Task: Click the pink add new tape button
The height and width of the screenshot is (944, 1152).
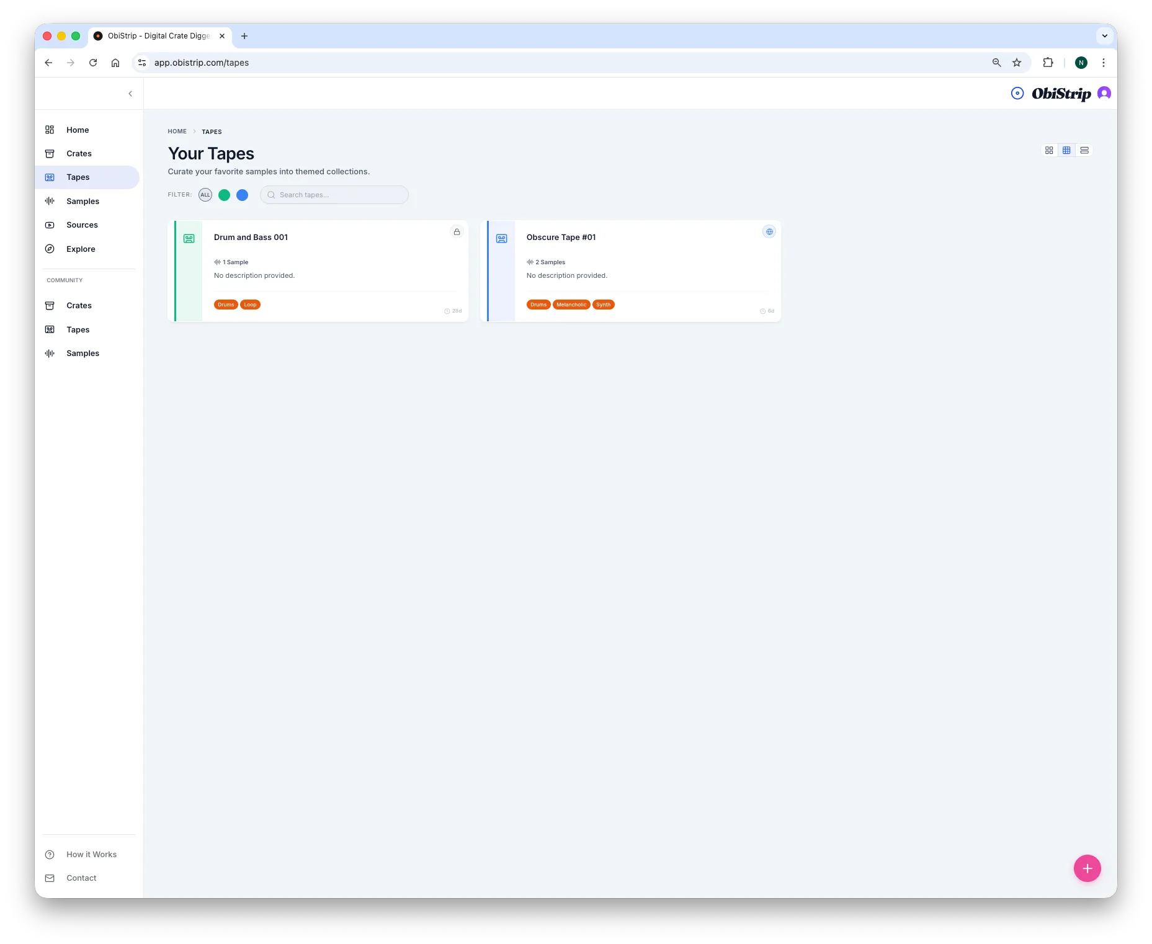Action: coord(1087,868)
